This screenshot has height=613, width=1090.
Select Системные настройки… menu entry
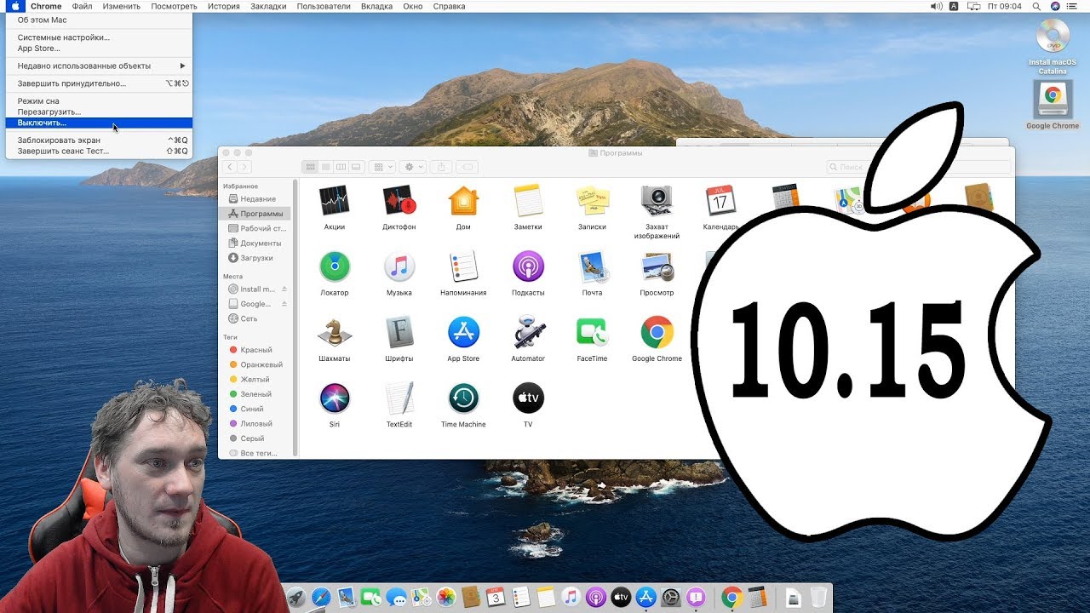click(x=99, y=37)
